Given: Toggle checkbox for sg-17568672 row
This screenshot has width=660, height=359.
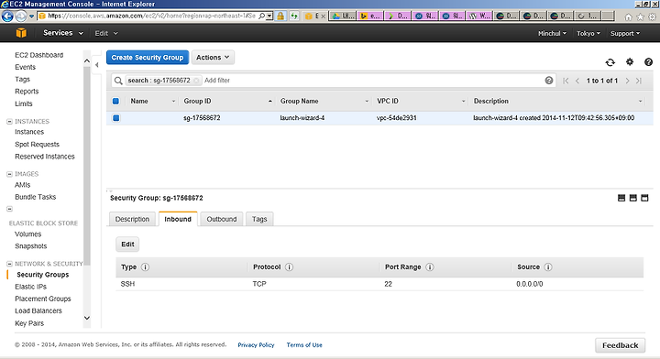Looking at the screenshot, I should (x=116, y=118).
